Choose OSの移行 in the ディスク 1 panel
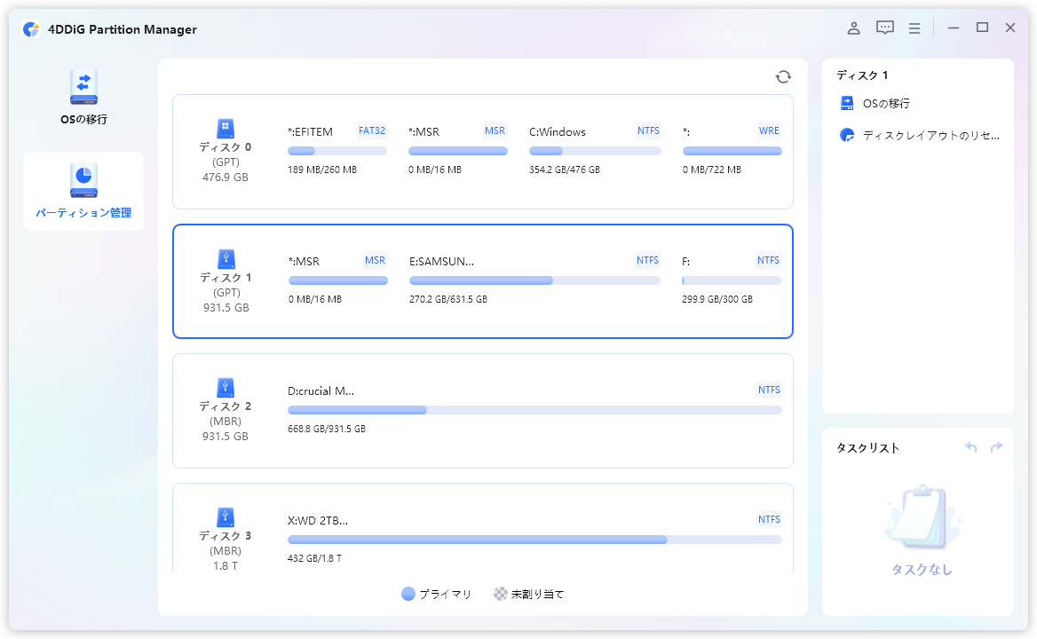The image size is (1037, 639). click(886, 104)
